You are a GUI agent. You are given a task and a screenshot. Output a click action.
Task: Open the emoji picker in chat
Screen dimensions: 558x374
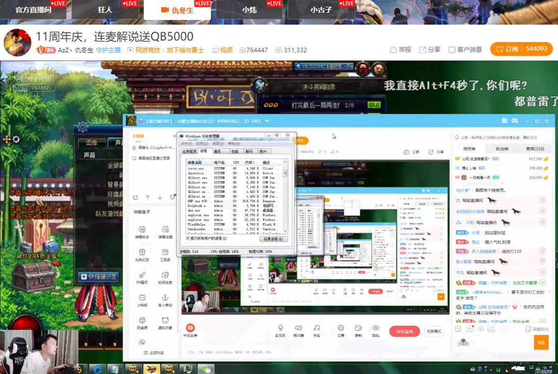pyautogui.click(x=458, y=329)
